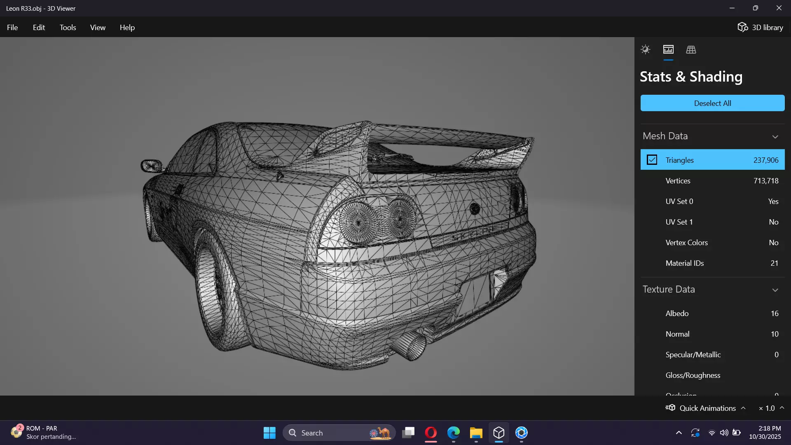Open Microsoft Edge from taskbar

click(454, 433)
